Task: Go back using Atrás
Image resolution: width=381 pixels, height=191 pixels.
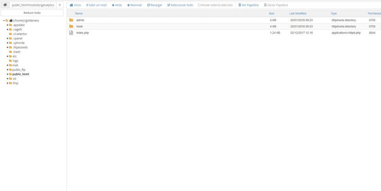Action: (x=117, y=5)
